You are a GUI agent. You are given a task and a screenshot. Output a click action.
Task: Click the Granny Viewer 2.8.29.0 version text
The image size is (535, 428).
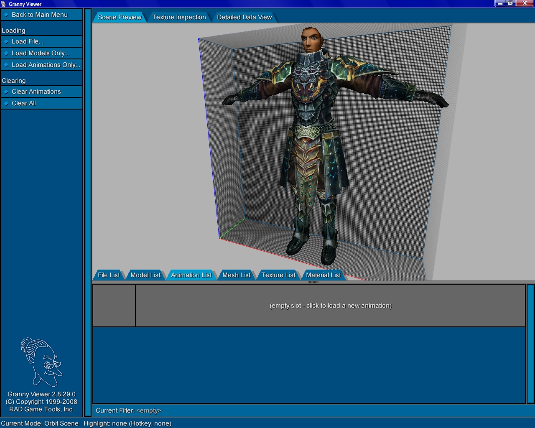point(41,394)
